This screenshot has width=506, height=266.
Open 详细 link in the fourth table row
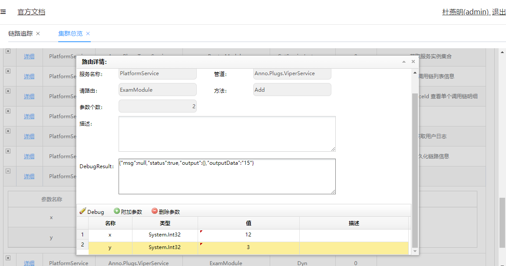click(x=29, y=116)
